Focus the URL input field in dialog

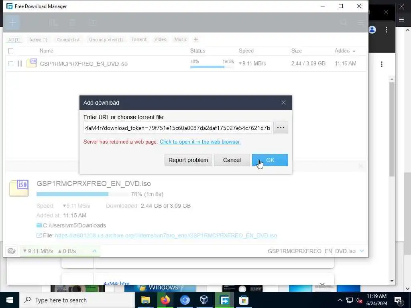tap(177, 128)
